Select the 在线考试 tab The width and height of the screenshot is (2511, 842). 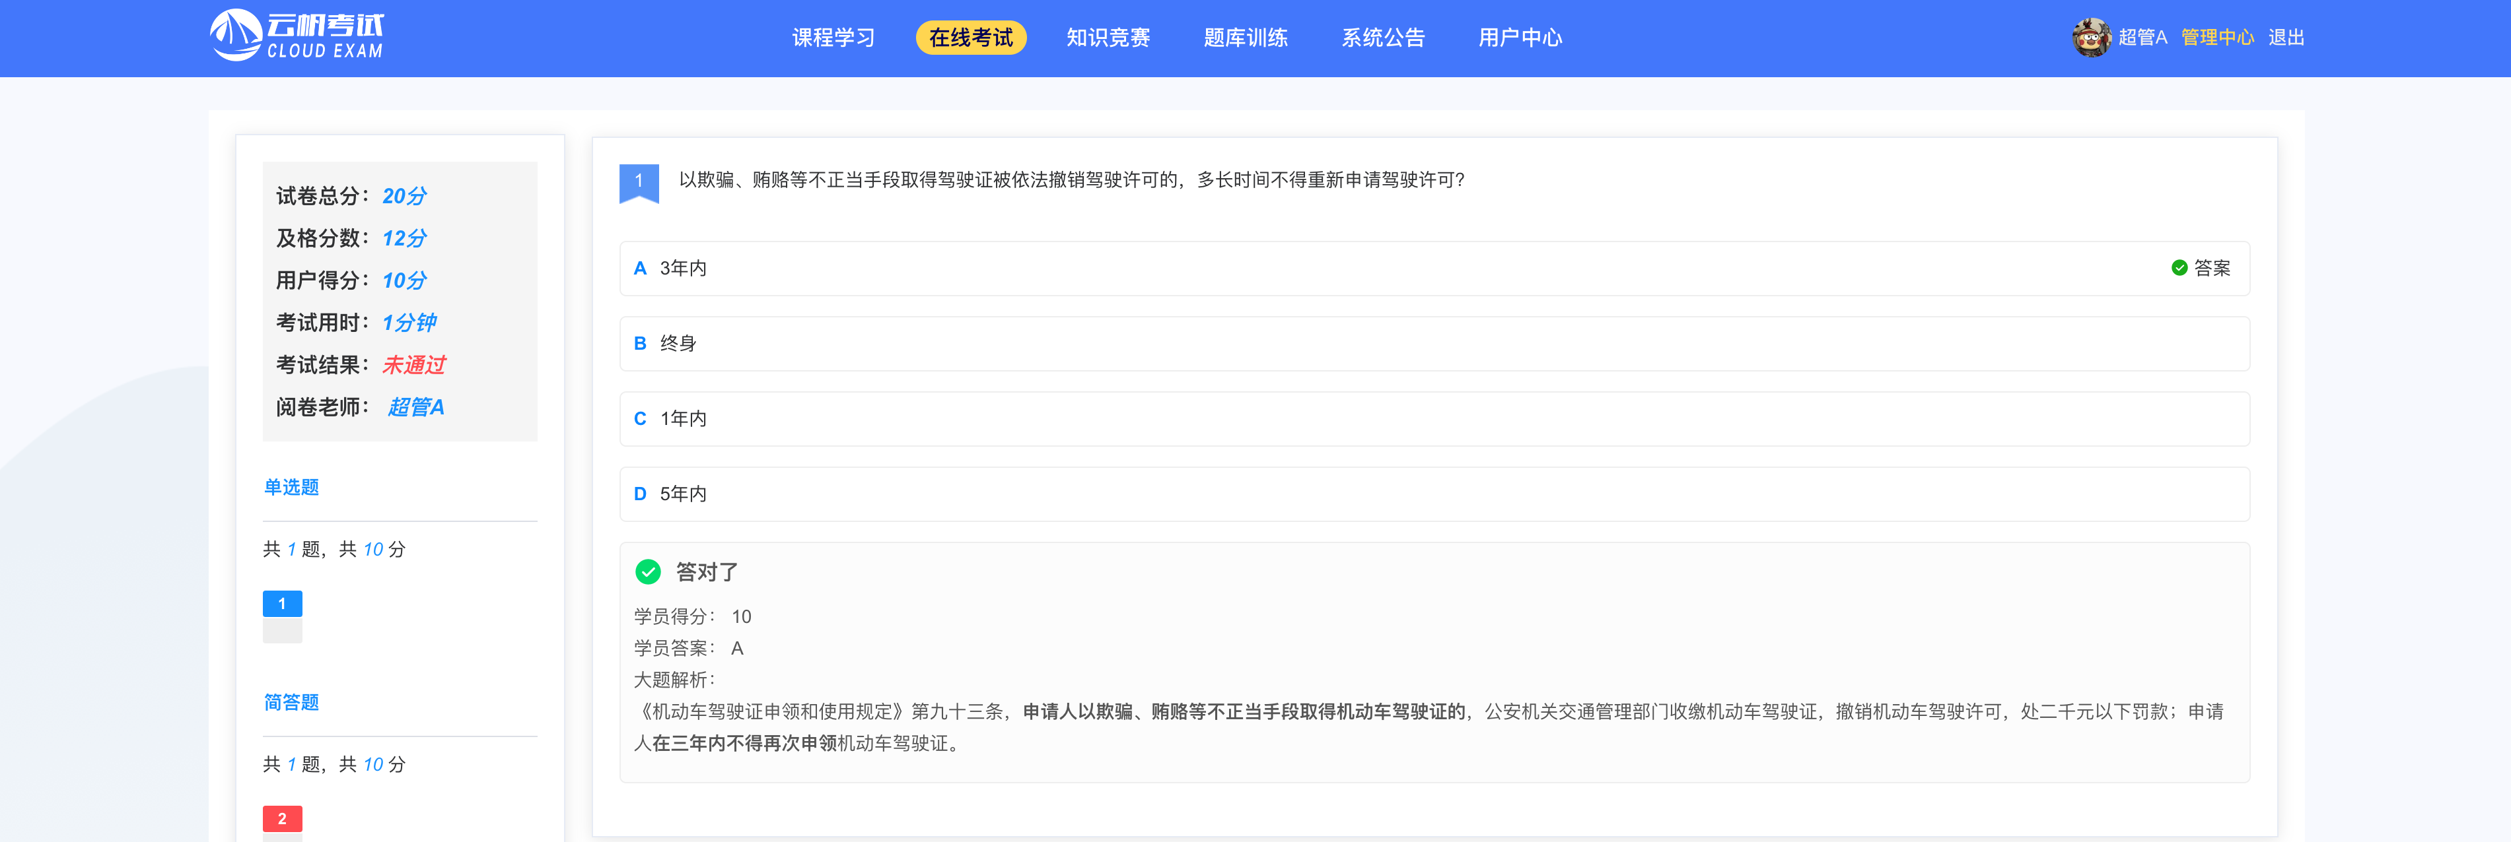[x=971, y=38]
